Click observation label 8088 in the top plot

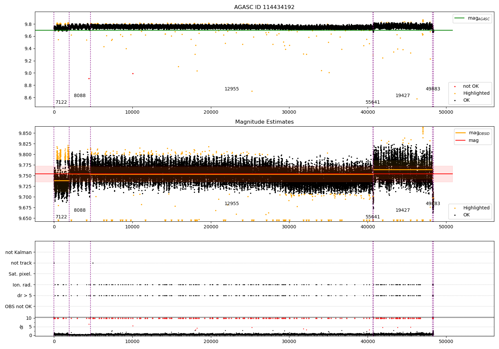click(80, 95)
